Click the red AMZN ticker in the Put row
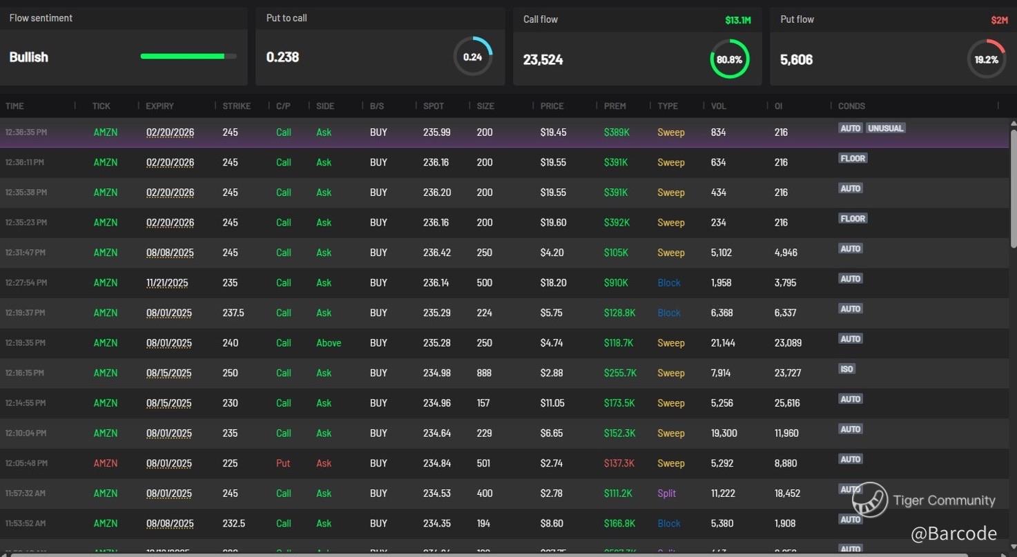Image resolution: width=1017 pixels, height=557 pixels. coord(106,463)
